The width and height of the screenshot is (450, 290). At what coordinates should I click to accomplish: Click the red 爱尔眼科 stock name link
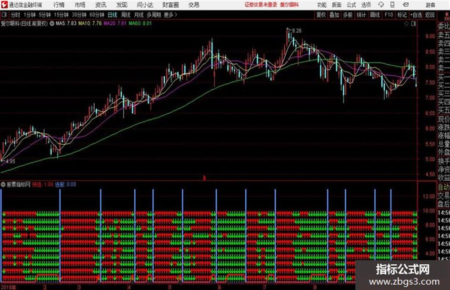point(290,5)
